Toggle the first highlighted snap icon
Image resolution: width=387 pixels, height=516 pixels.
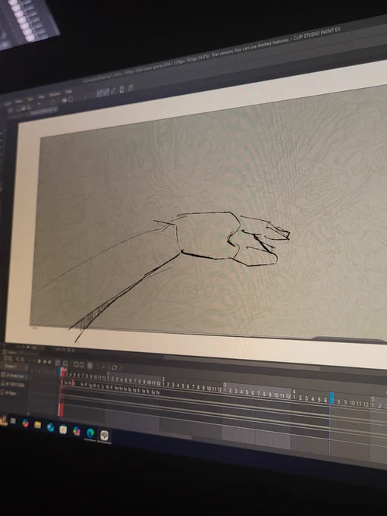click(x=99, y=93)
